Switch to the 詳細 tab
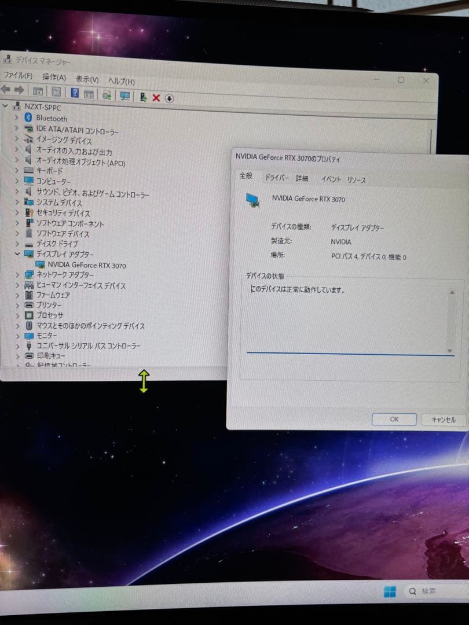This screenshot has width=469, height=625. tap(302, 178)
